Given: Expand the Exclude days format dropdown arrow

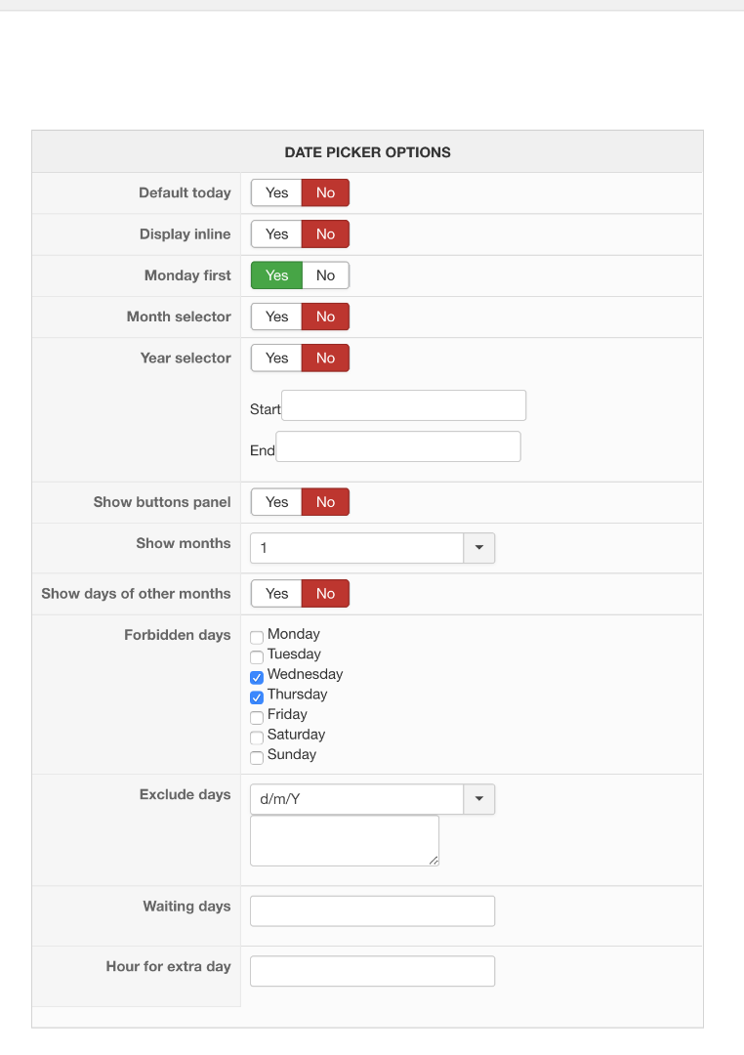Looking at the screenshot, I should point(478,799).
